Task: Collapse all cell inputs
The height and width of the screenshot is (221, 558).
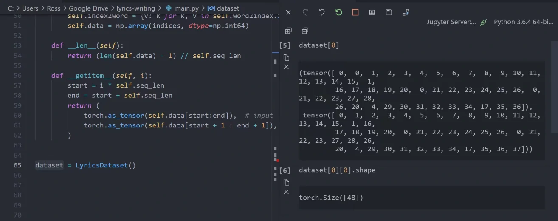Action: (x=305, y=31)
